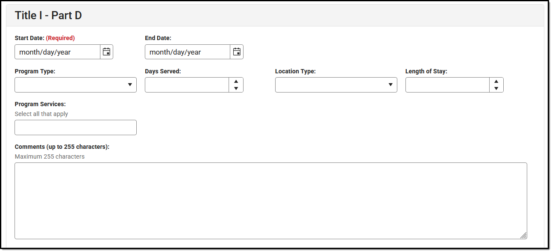Click inside the Days Served field
The image size is (552, 252).
(186, 85)
